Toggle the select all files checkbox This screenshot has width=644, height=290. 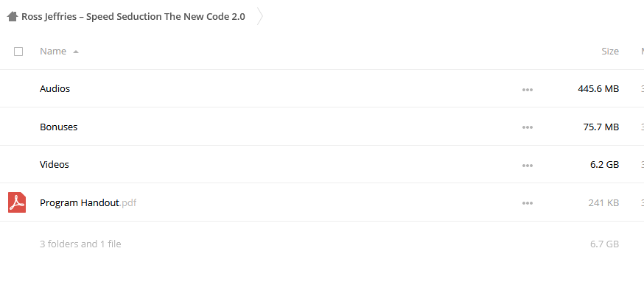pos(18,52)
